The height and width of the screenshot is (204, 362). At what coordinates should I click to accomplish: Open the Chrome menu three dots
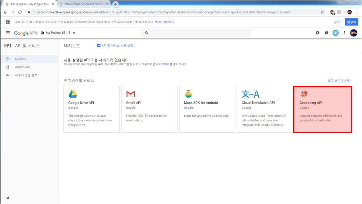pyautogui.click(x=357, y=12)
